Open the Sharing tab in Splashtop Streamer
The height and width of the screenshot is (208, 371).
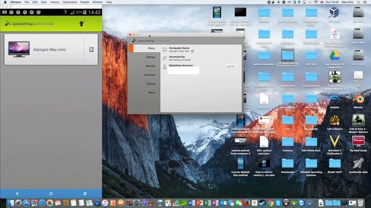click(151, 84)
